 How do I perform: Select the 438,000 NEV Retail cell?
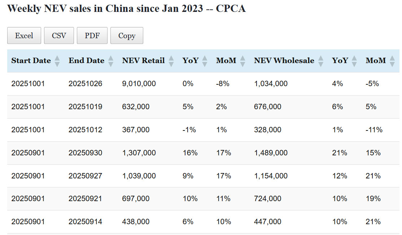point(136,222)
